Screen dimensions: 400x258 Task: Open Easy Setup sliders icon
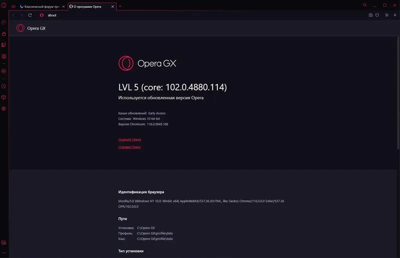(386, 15)
